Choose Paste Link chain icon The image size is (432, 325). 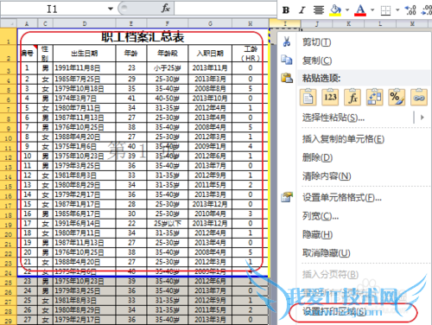click(x=419, y=98)
